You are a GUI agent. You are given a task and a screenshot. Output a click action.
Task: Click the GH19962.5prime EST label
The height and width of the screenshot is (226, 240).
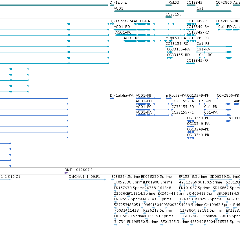pyautogui.click(x=219, y=205)
